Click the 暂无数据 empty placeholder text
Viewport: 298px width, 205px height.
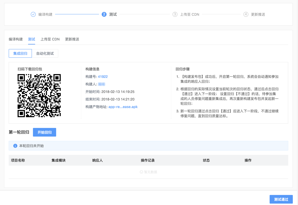pyautogui.click(x=150, y=172)
